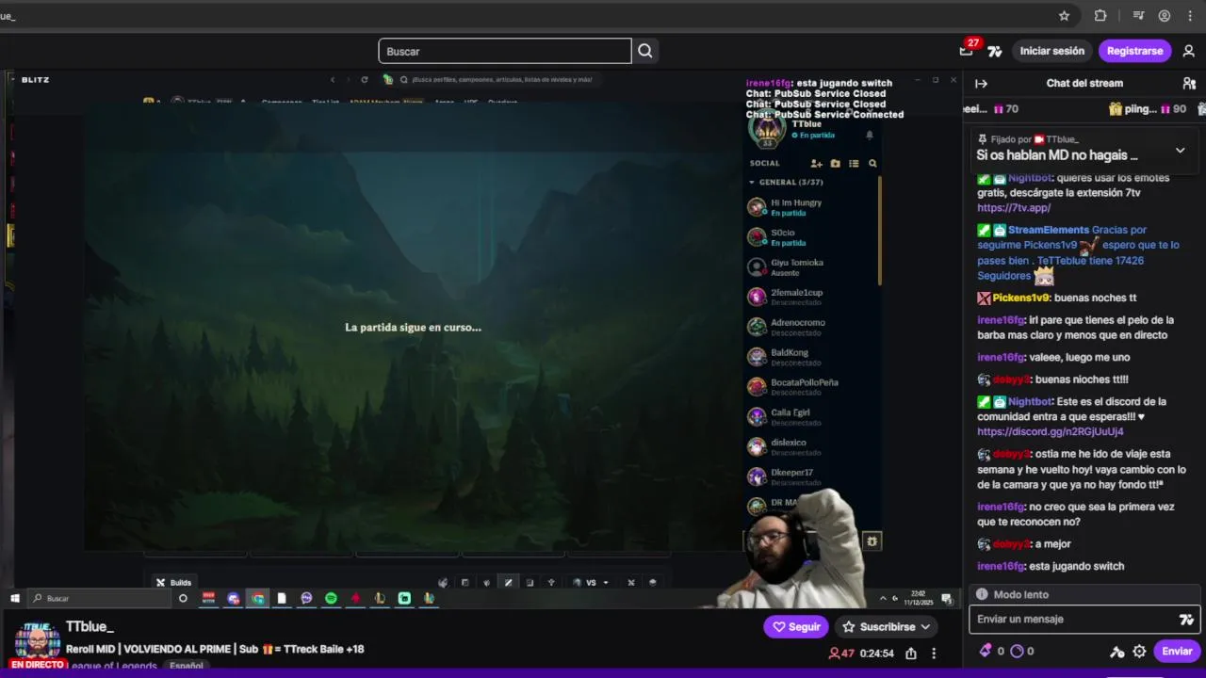This screenshot has height=678, width=1206.
Task: Open League client settings gear above webcam
Action: coord(872,541)
